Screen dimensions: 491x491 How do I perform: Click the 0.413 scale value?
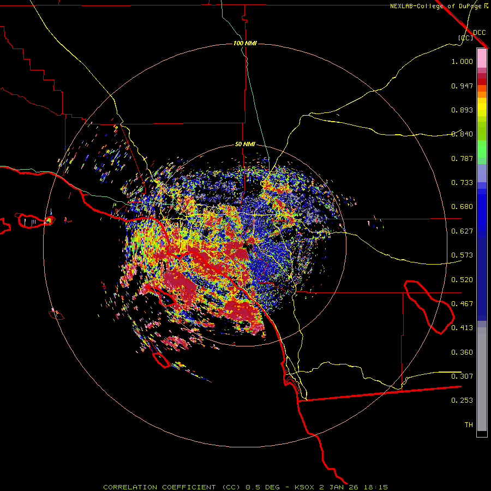462,328
